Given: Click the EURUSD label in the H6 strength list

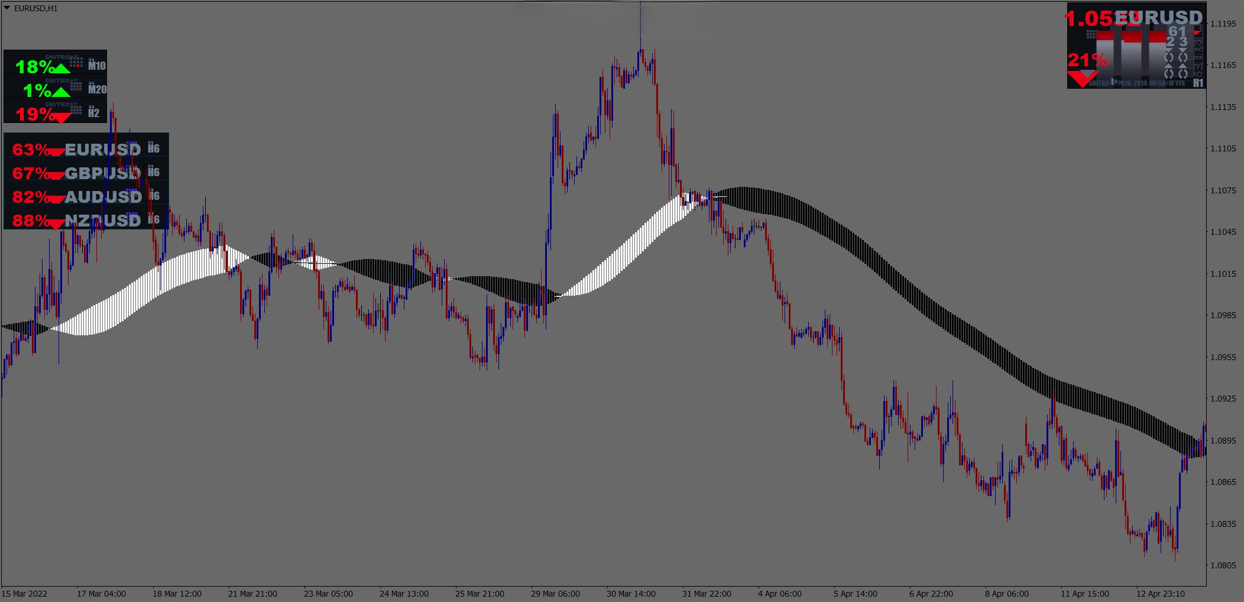Looking at the screenshot, I should coord(103,150).
